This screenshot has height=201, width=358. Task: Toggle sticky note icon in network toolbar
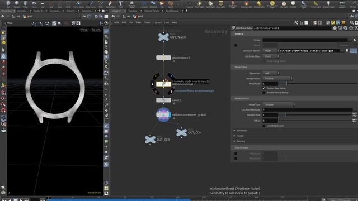(x=333, y=22)
